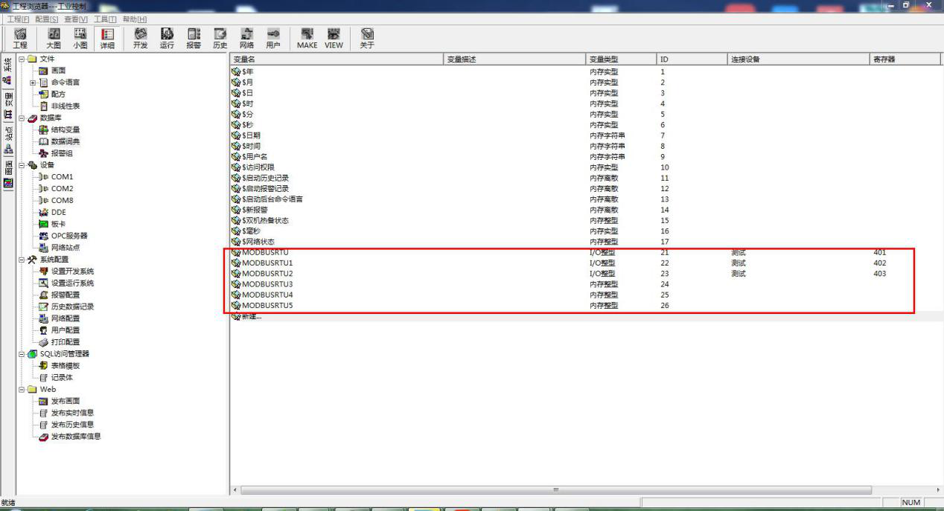Click the 报警 (Alarm) toolbar icon
The image size is (944, 511).
tap(194, 38)
